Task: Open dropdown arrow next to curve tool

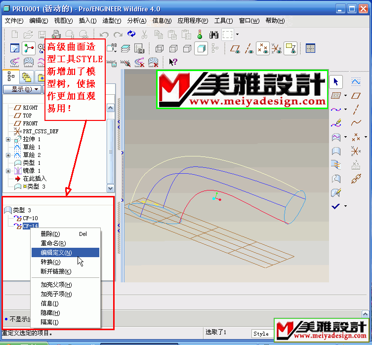Action: click(345, 109)
